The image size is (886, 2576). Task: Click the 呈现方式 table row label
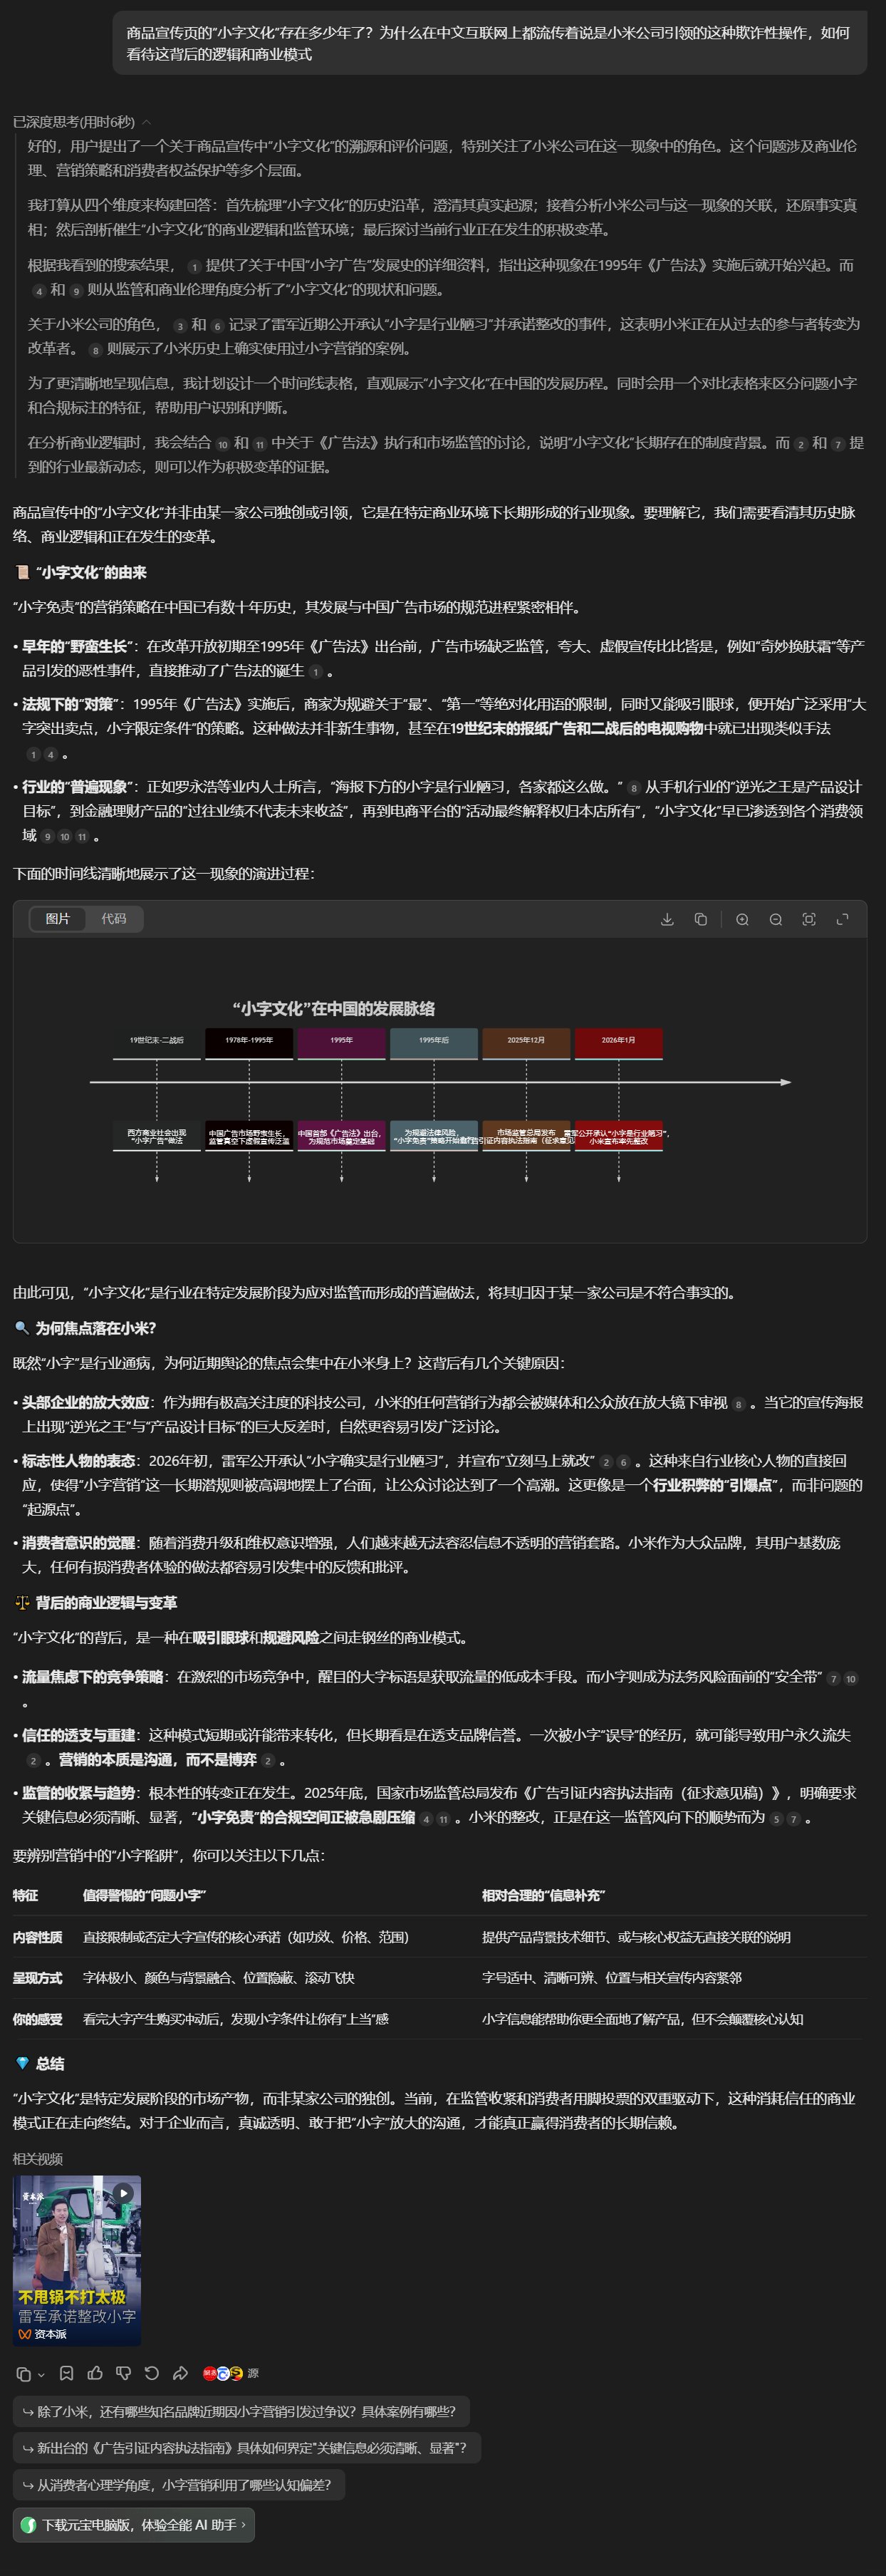pyautogui.click(x=37, y=1978)
